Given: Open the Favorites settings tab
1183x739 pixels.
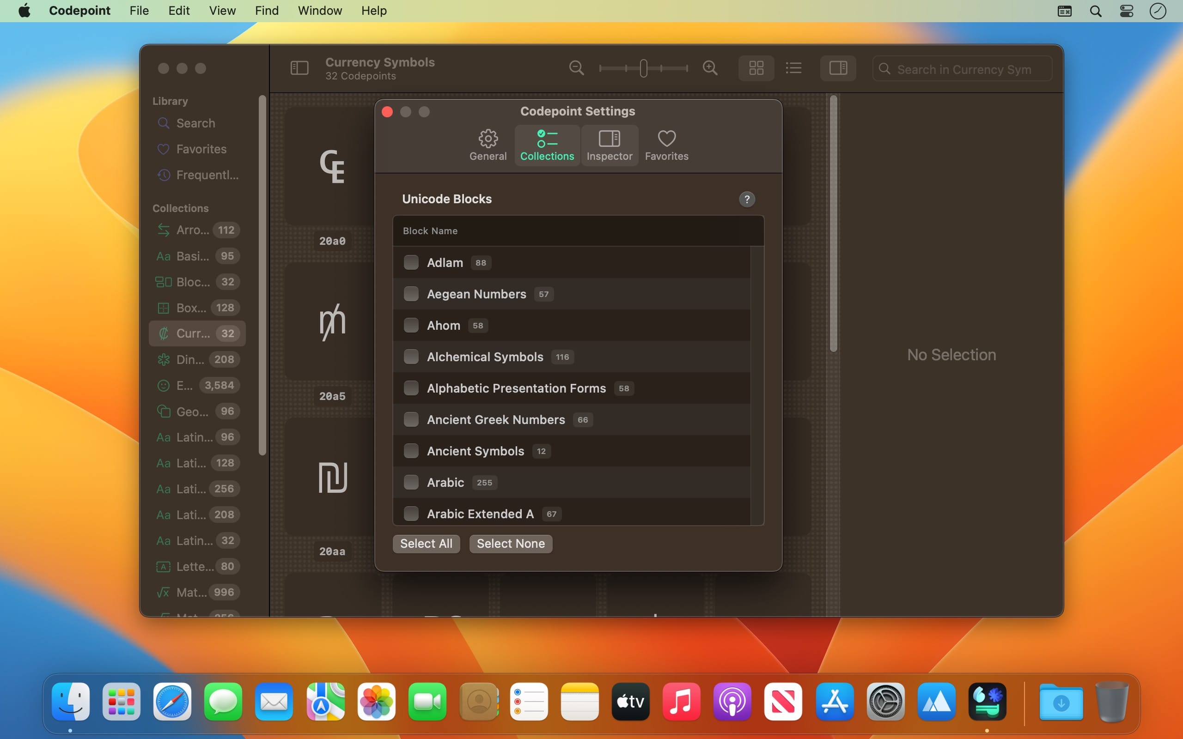Looking at the screenshot, I should coord(666,145).
